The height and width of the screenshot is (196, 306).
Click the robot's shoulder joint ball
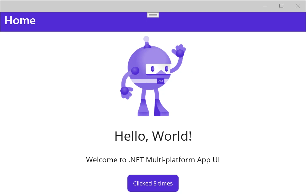click(135, 71)
